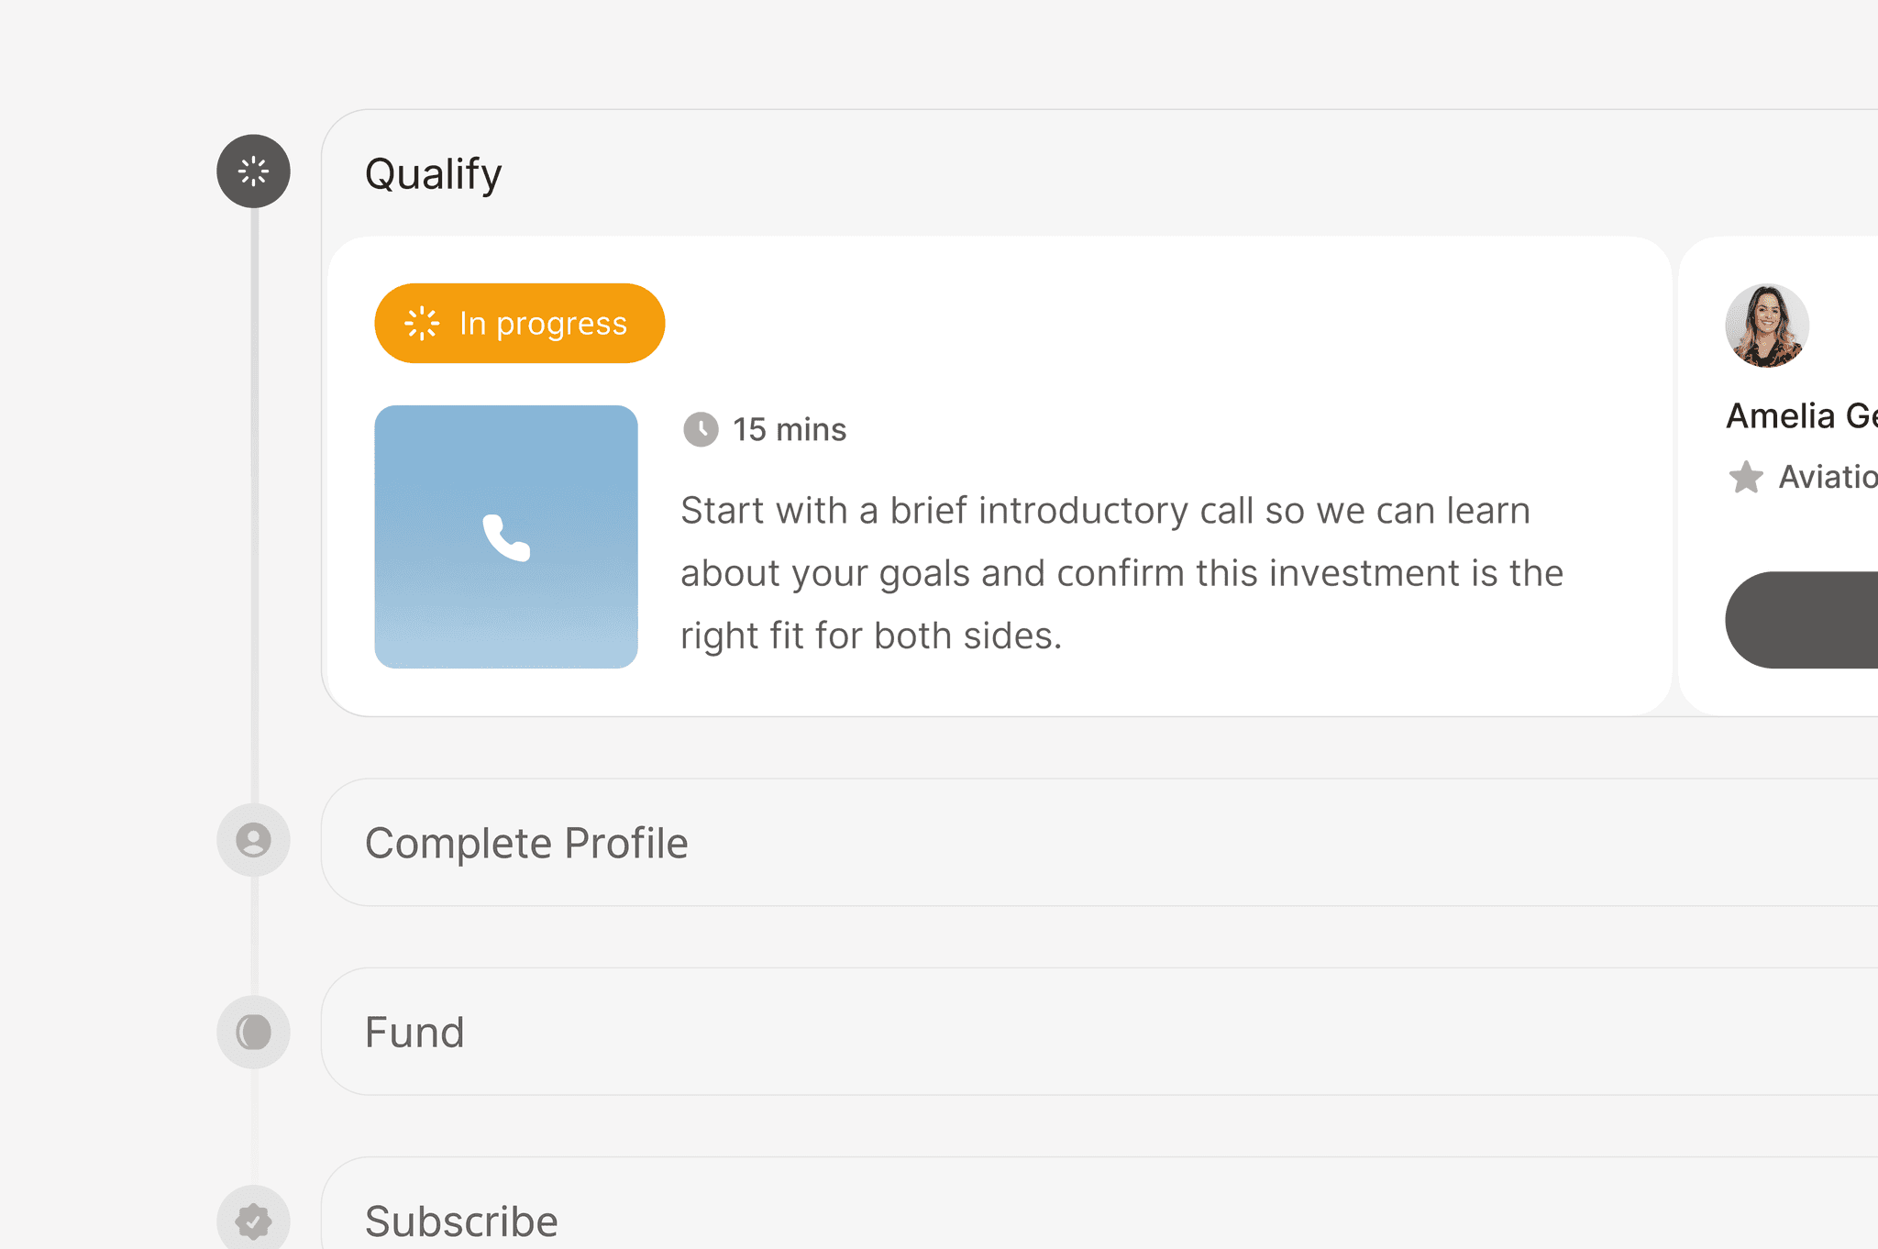This screenshot has width=1878, height=1249.
Task: Click the white phone call icon
Action: tap(506, 536)
